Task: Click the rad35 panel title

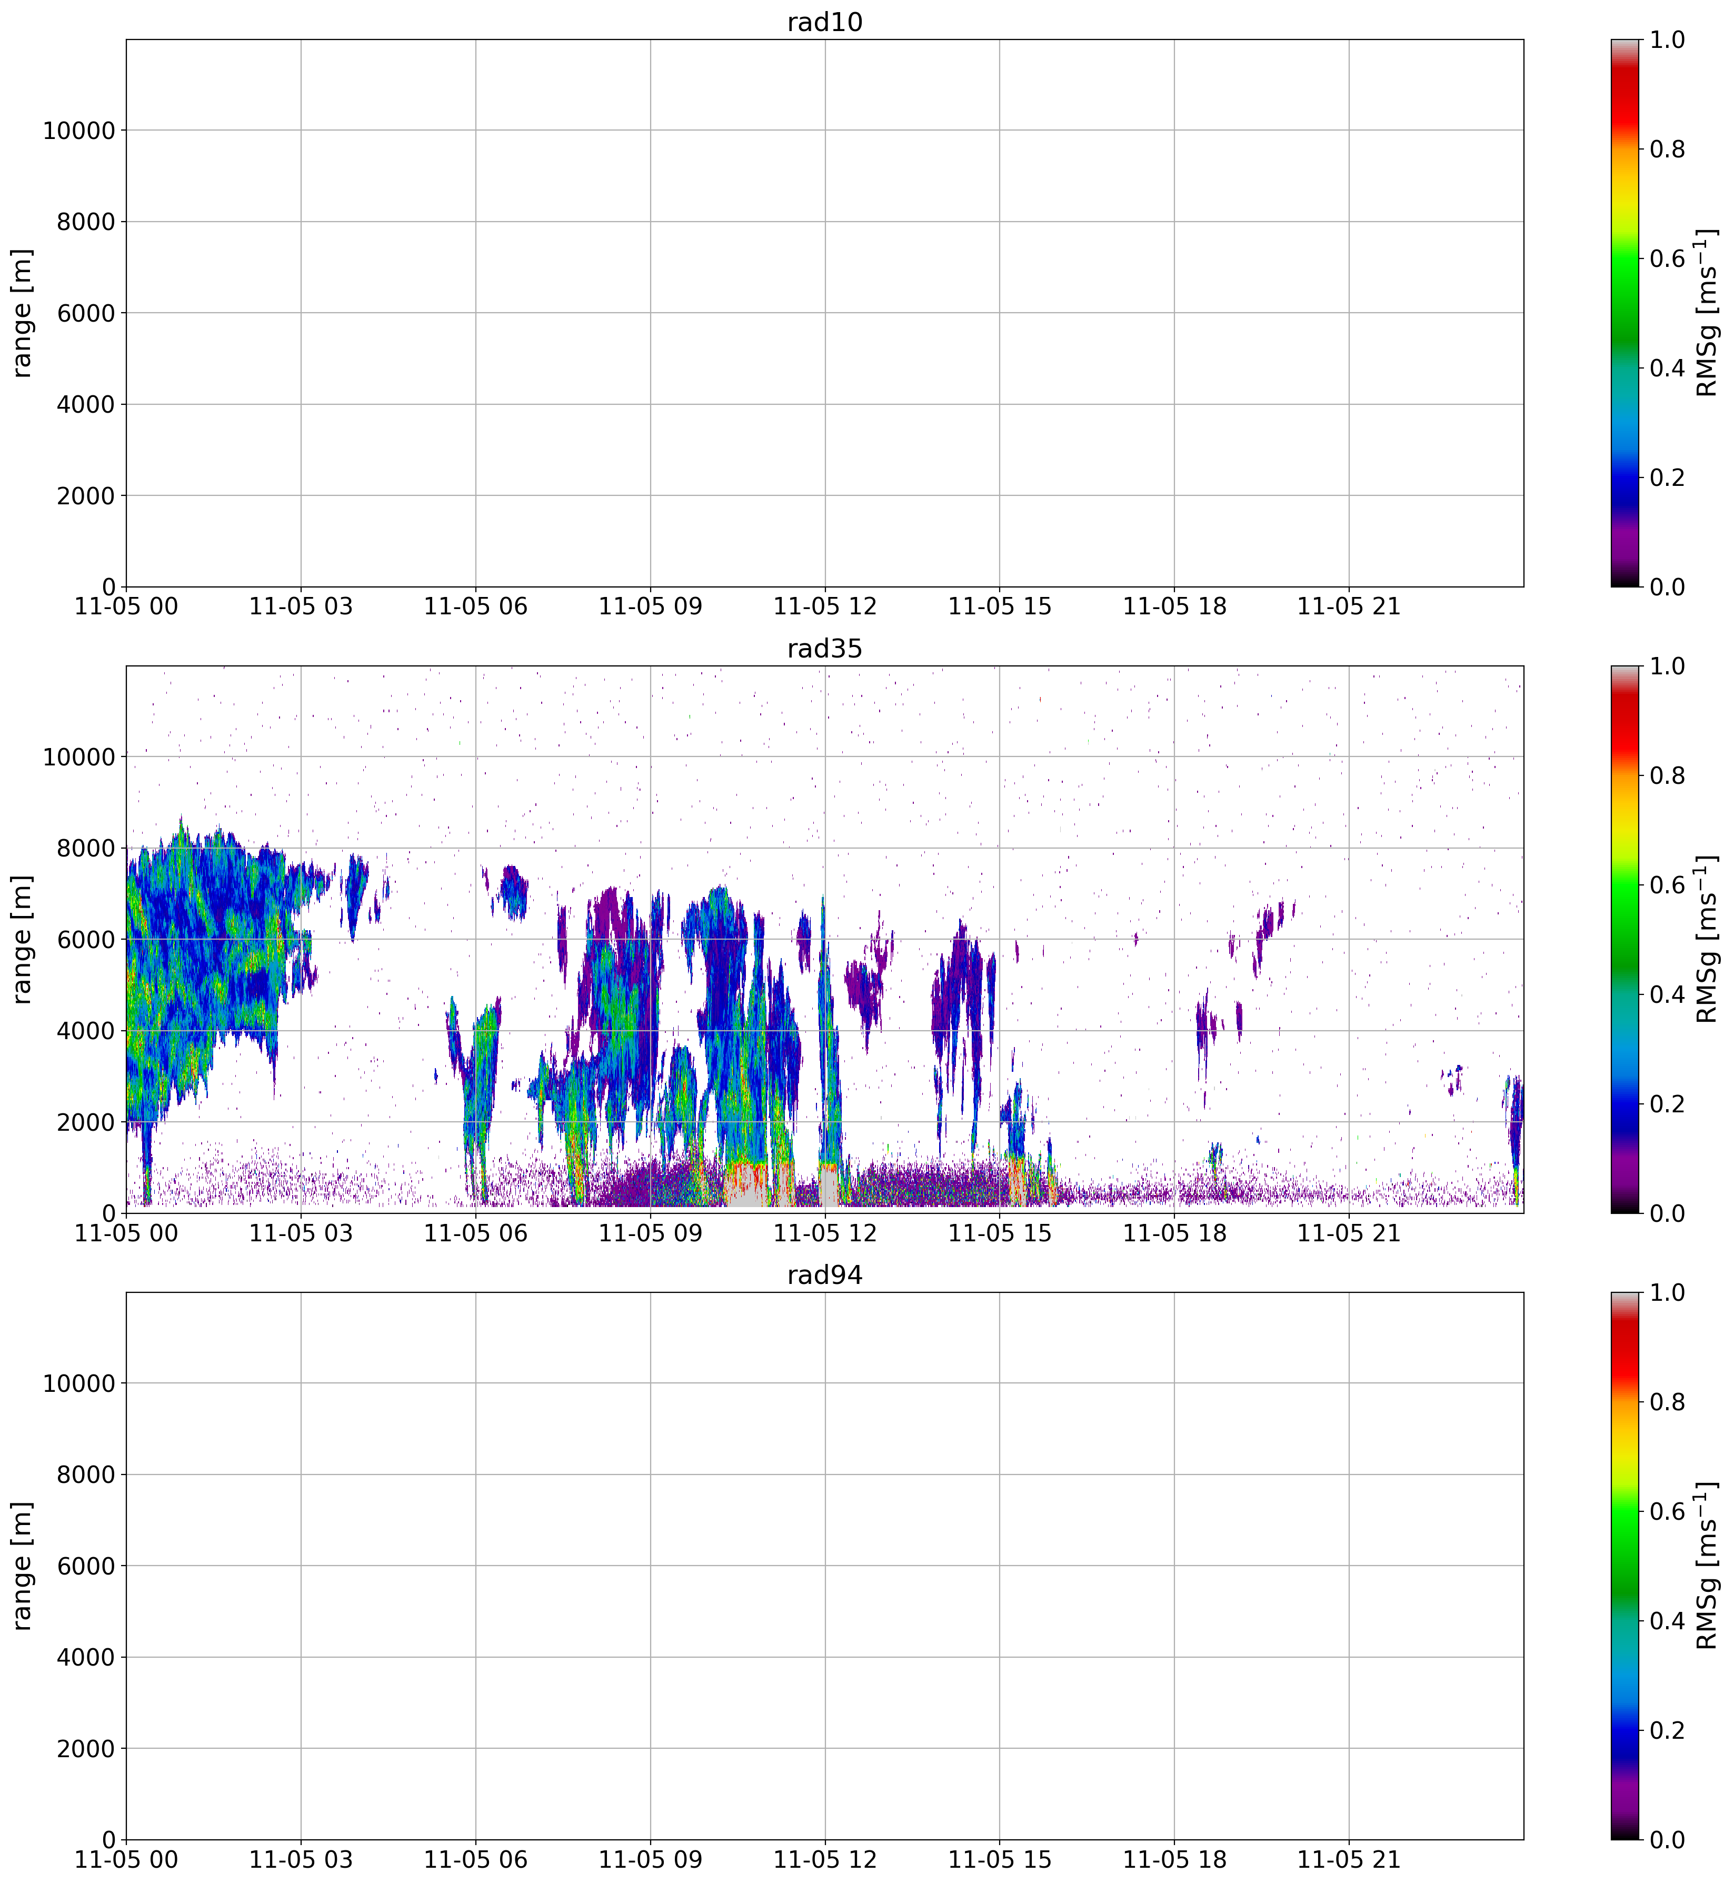Action: 824,649
